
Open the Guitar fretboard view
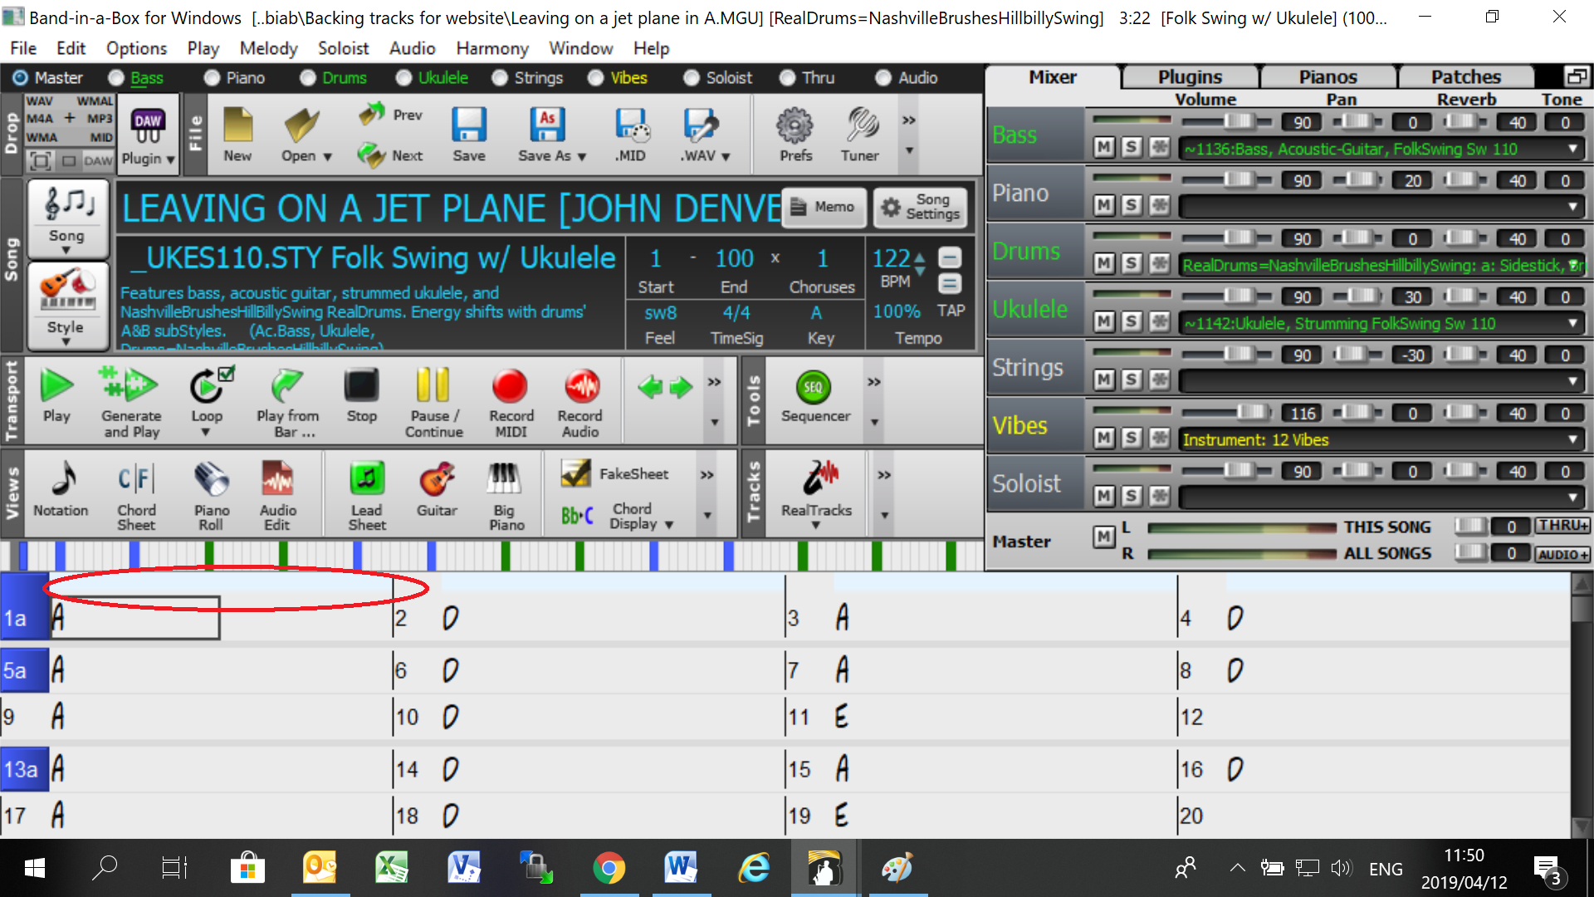(x=437, y=490)
